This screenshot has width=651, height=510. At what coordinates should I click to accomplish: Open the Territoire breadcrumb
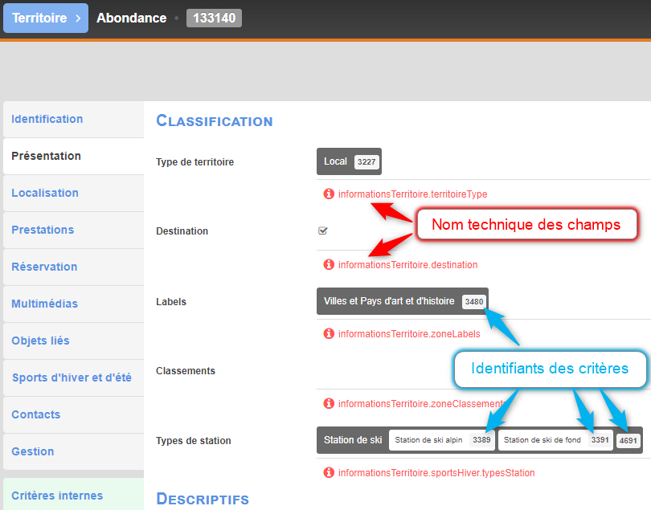(46, 18)
